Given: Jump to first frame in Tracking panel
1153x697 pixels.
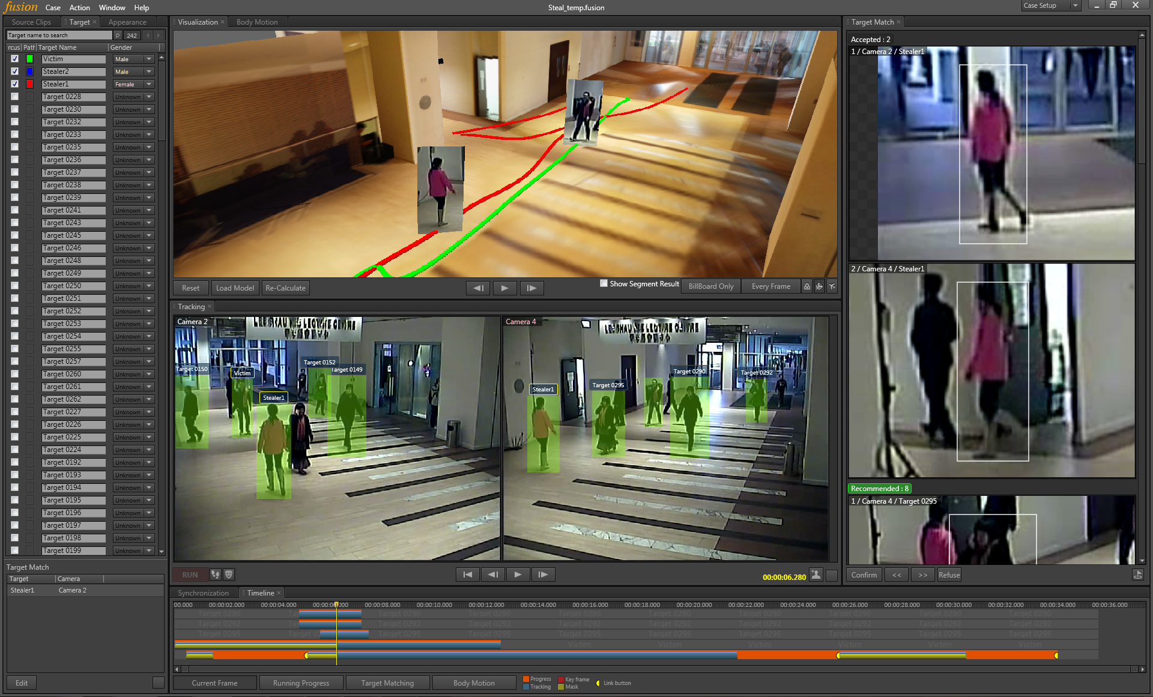Looking at the screenshot, I should 467,575.
